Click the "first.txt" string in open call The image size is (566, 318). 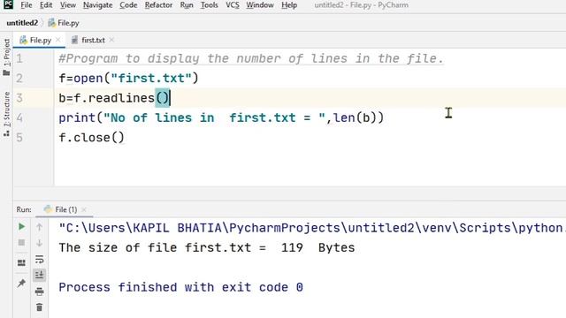pos(151,79)
